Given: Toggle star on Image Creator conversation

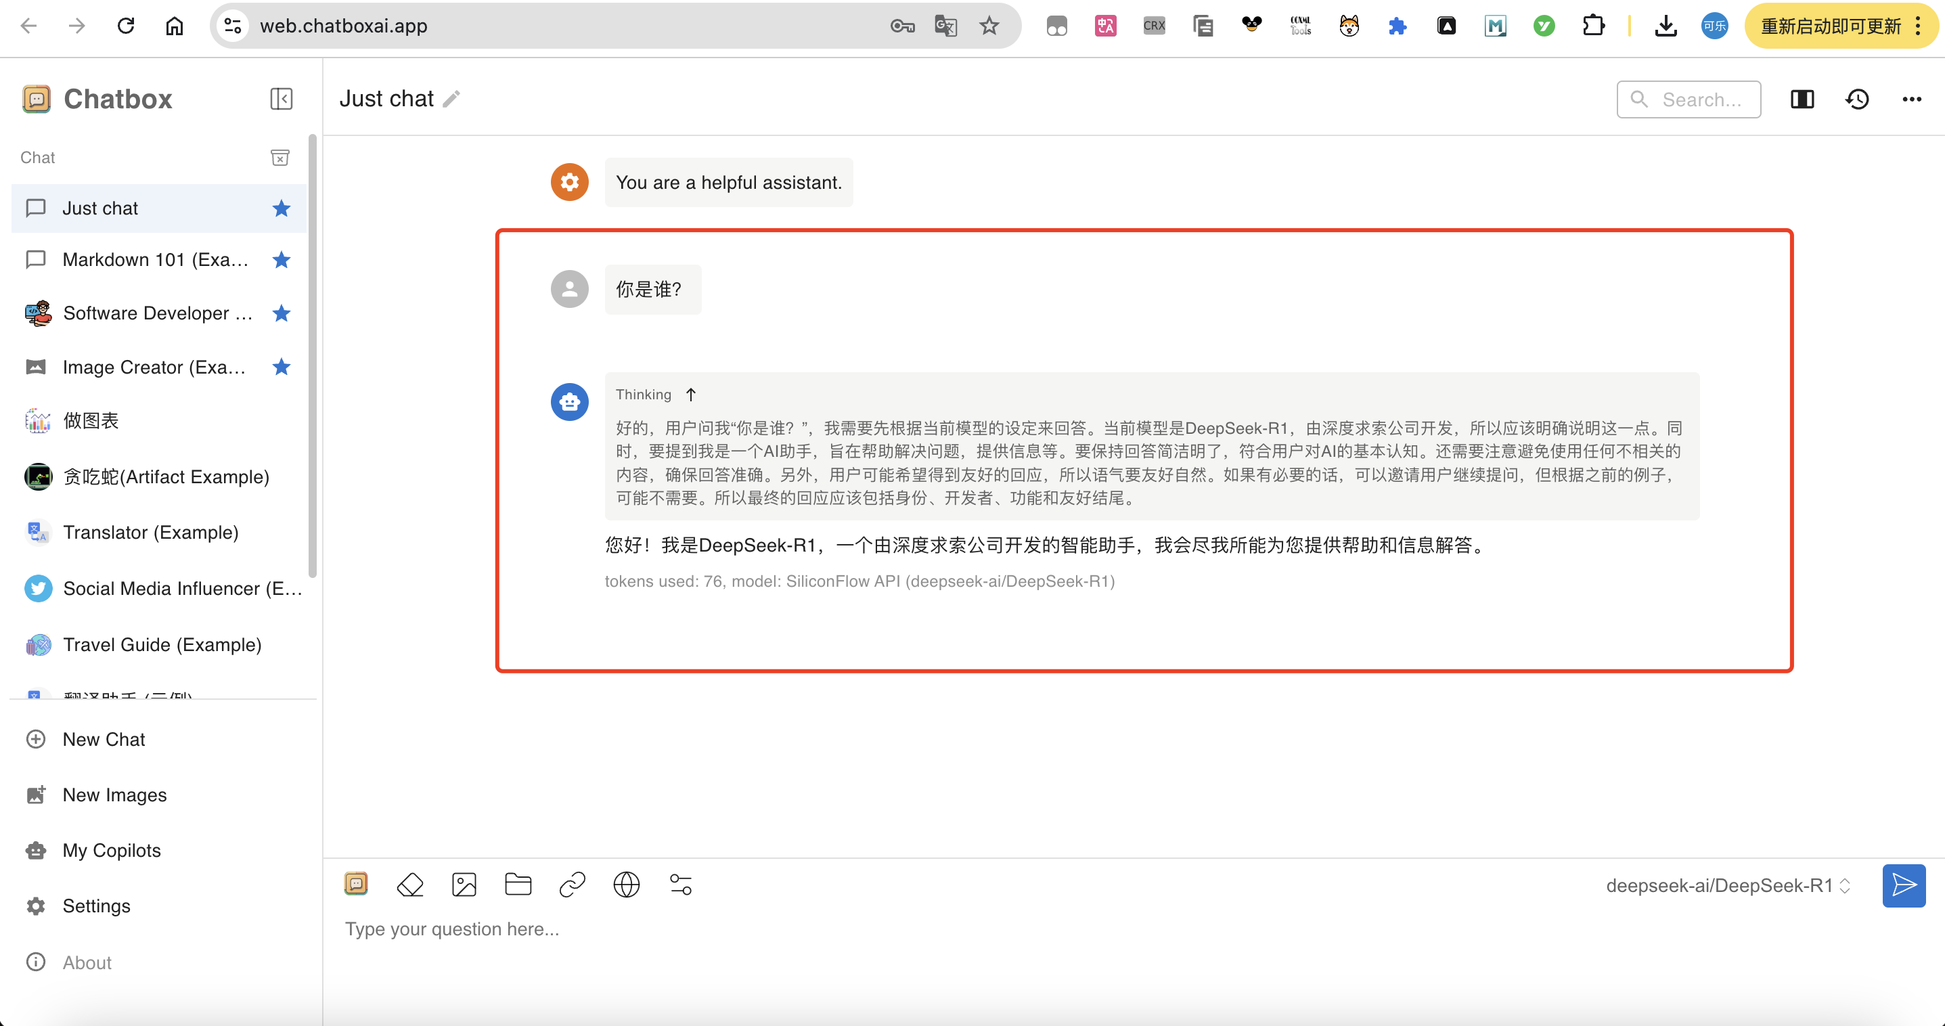Looking at the screenshot, I should pos(282,367).
